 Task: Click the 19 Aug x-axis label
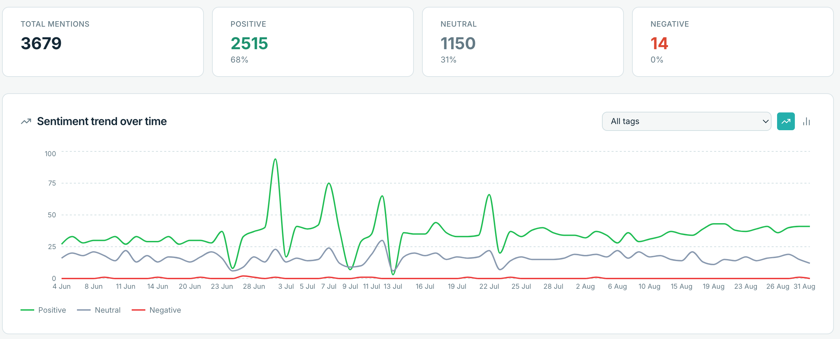(713, 286)
